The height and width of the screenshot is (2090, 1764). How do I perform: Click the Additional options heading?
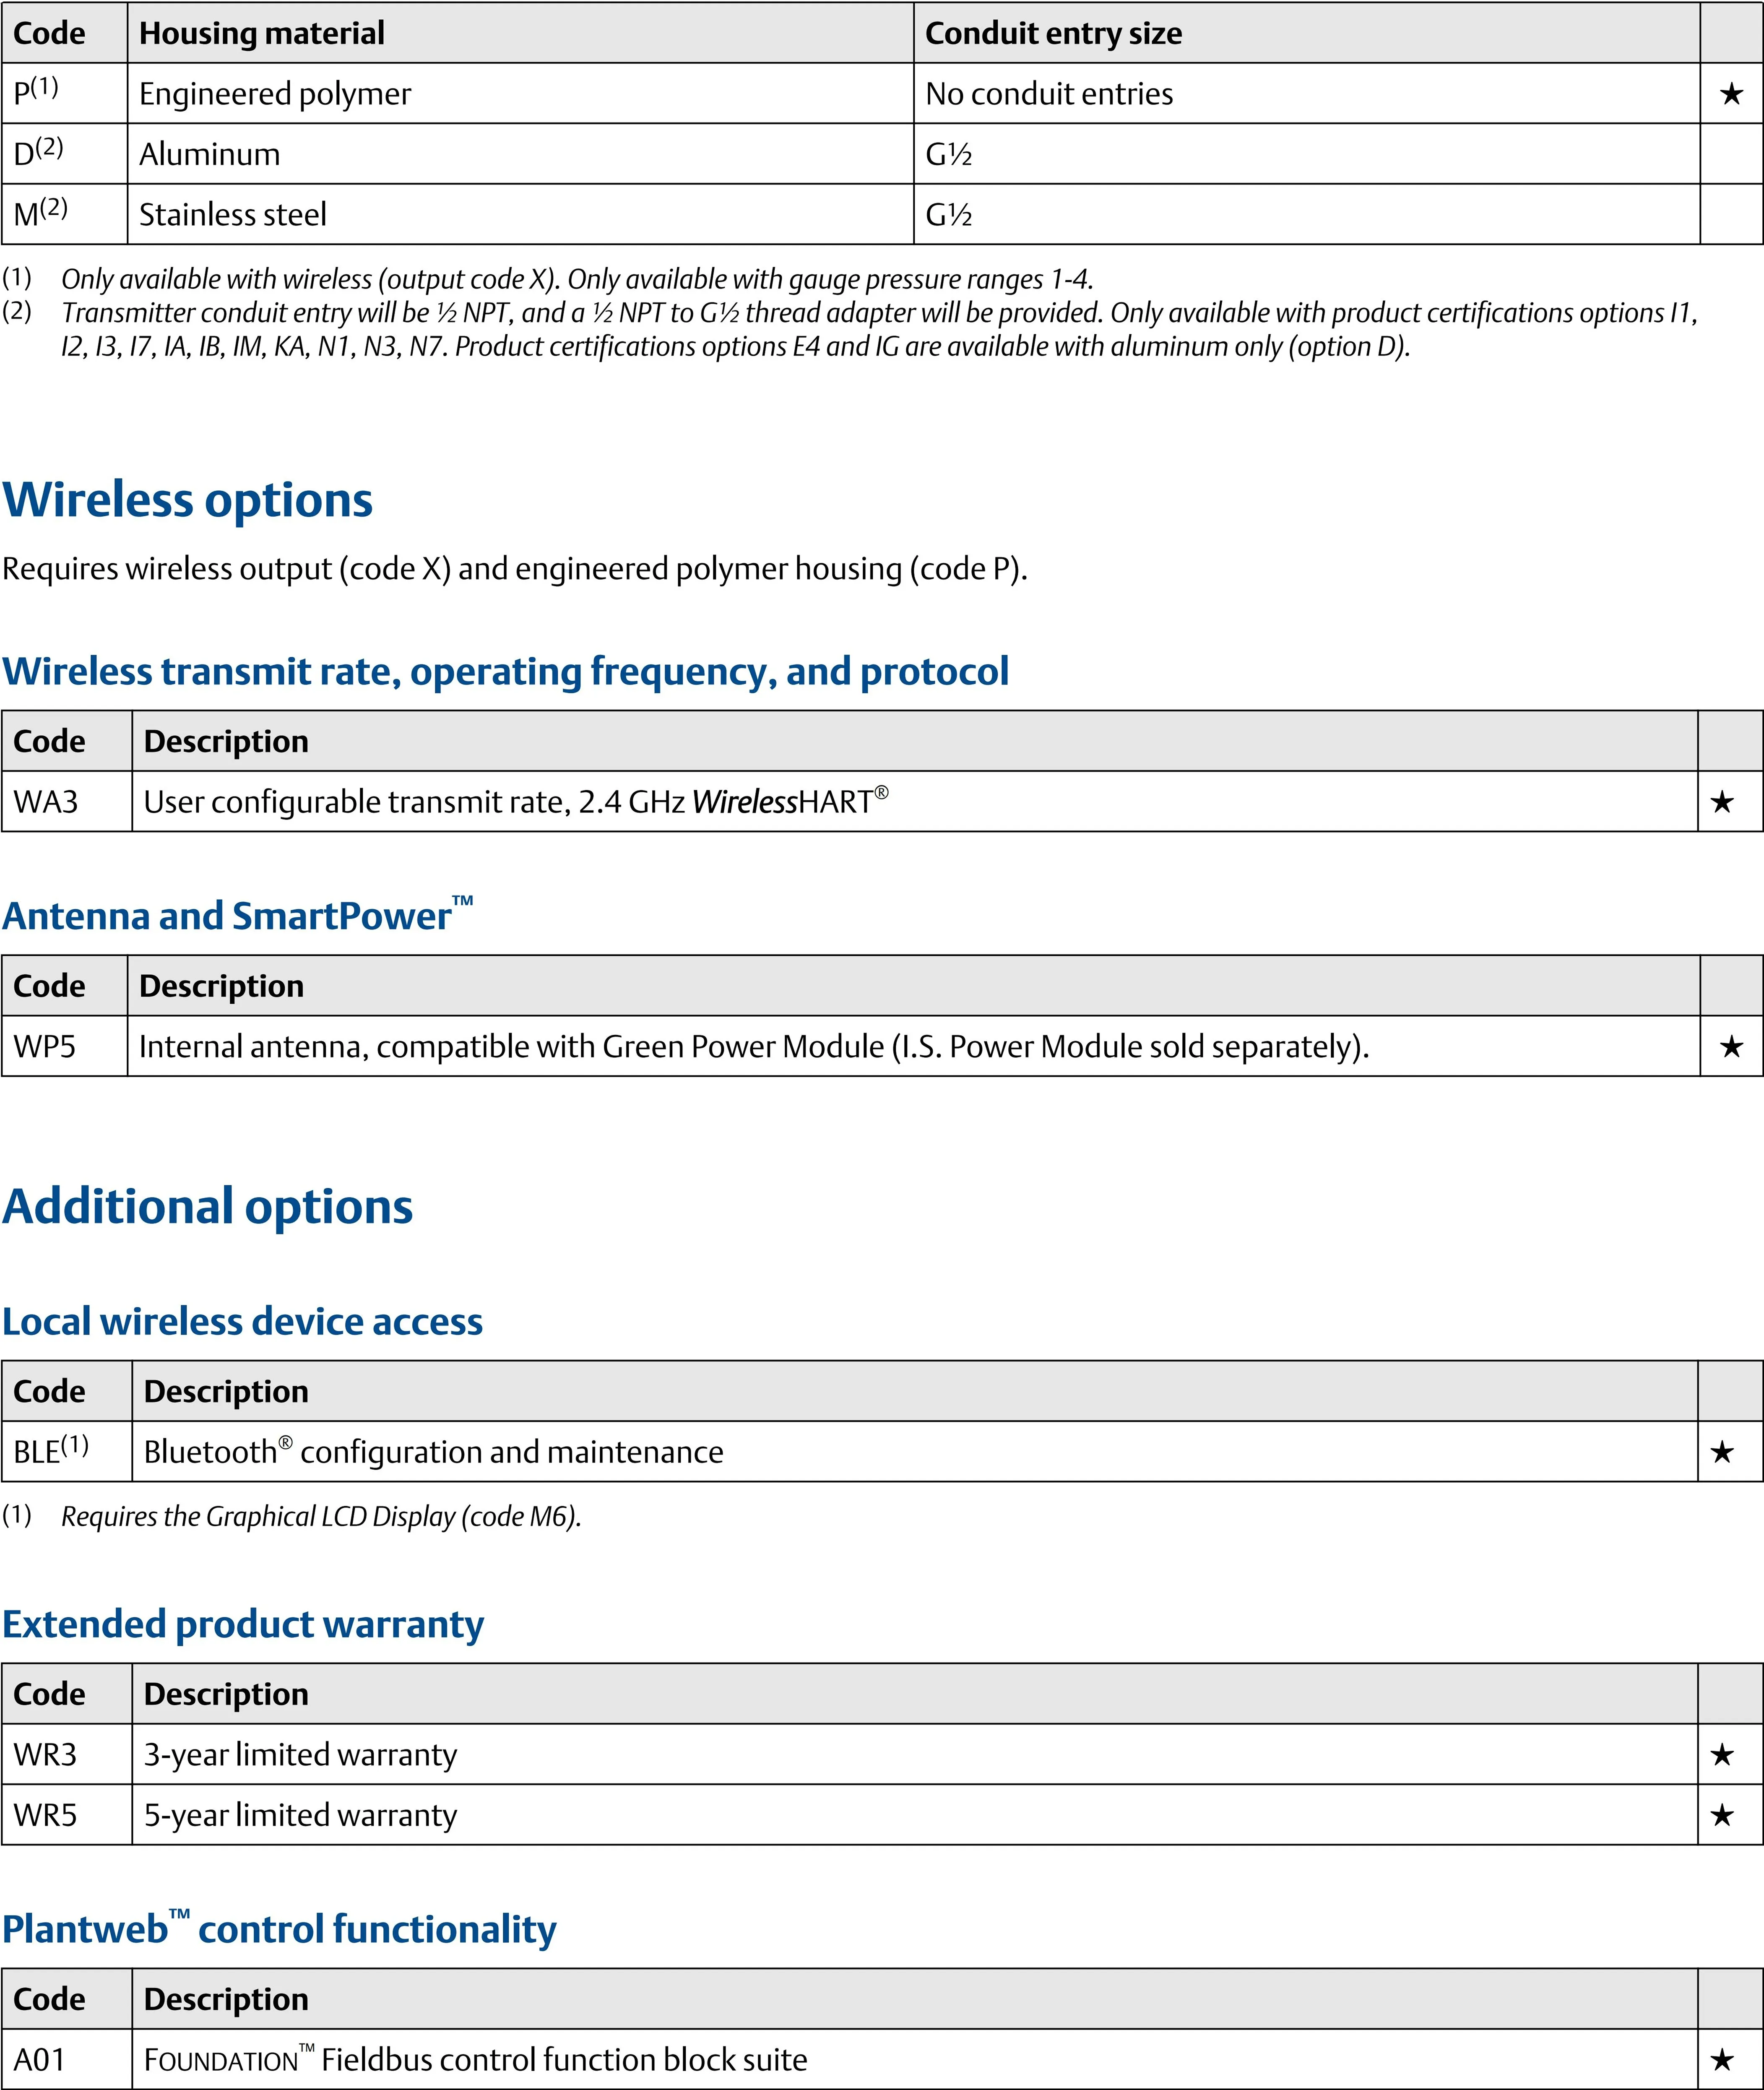point(208,1207)
